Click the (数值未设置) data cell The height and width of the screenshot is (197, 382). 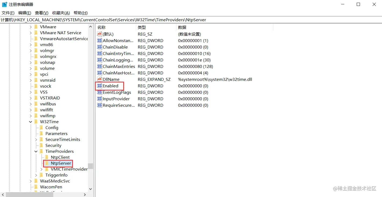[189, 34]
